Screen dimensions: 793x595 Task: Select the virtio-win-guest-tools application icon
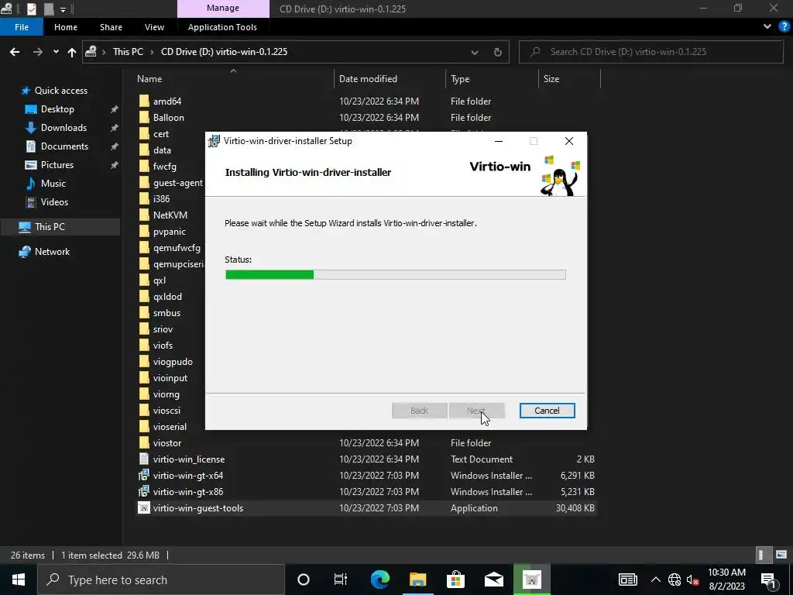[144, 508]
